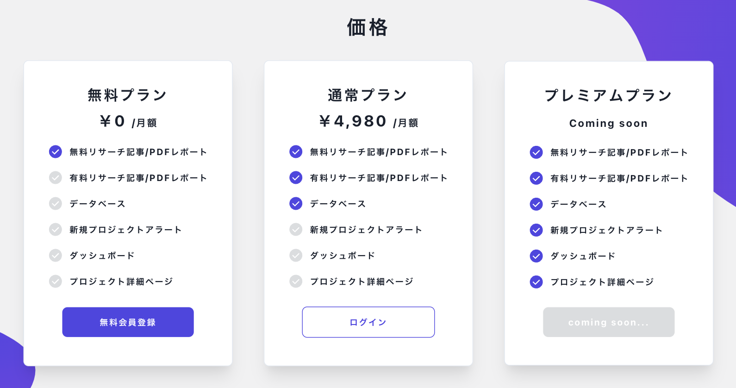Click the 無料会員登録 button
This screenshot has height=388, width=736.
128,322
